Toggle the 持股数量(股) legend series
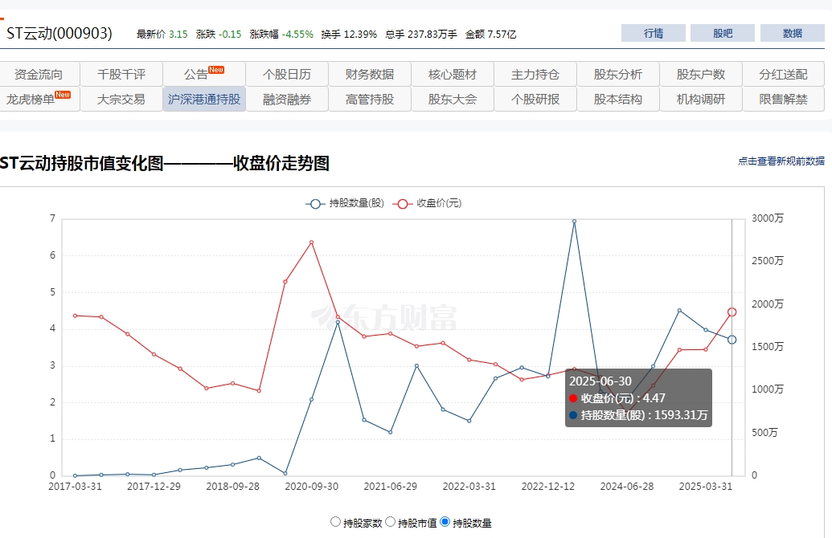This screenshot has height=538, width=832. pos(345,203)
